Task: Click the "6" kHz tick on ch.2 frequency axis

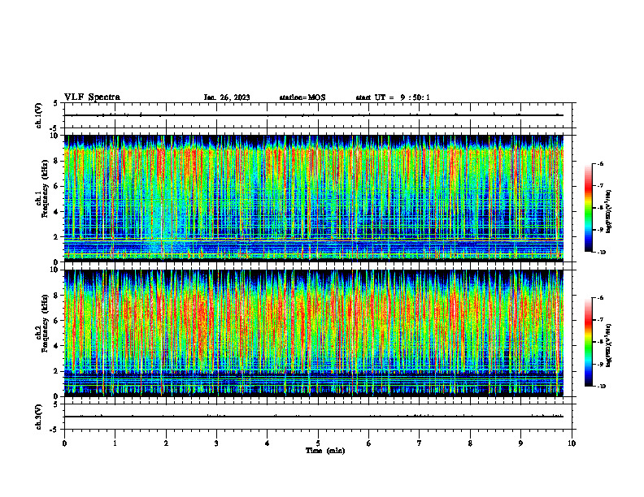Action: [56, 321]
